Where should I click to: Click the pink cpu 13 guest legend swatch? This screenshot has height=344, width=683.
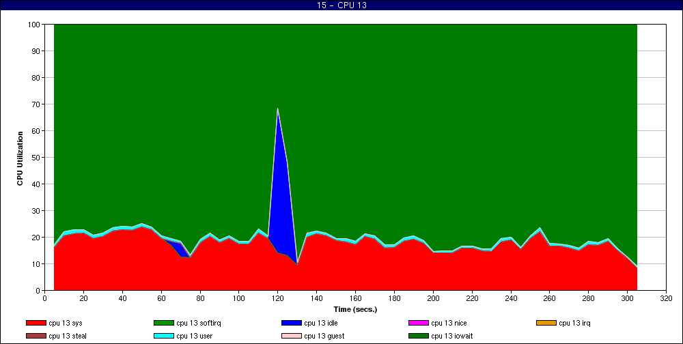pyautogui.click(x=292, y=336)
